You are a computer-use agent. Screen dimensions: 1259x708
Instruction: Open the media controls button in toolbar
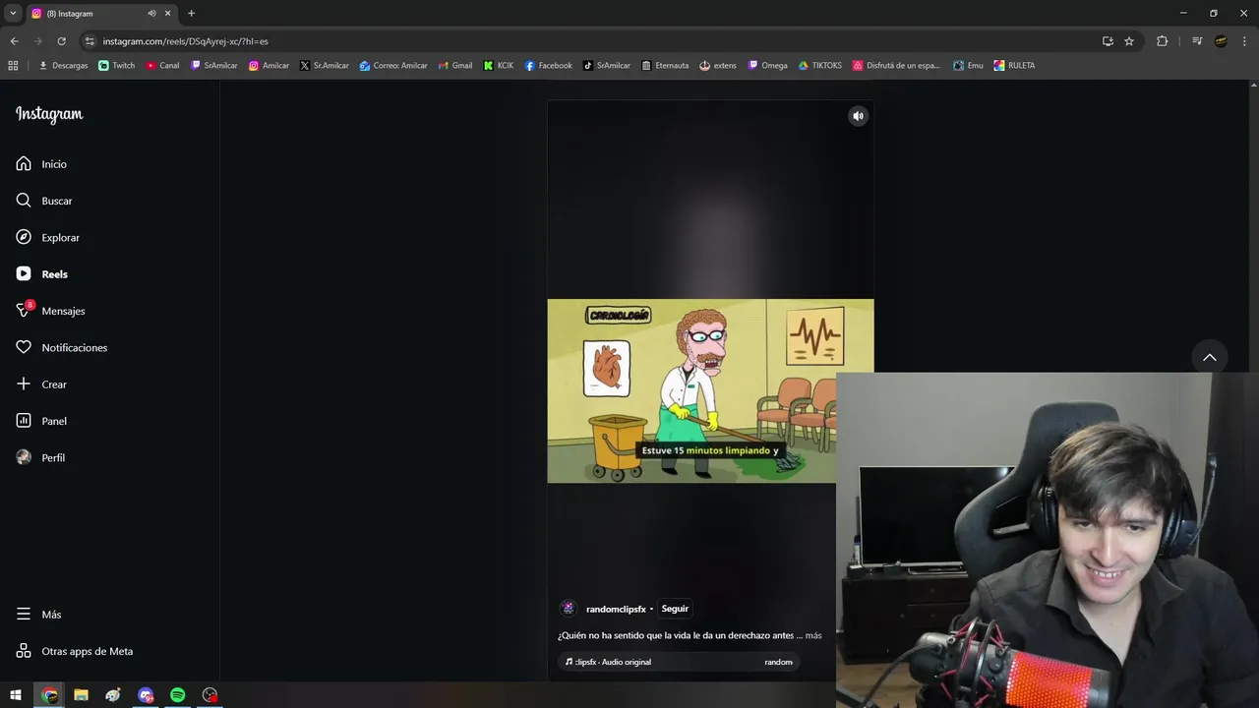(1197, 41)
